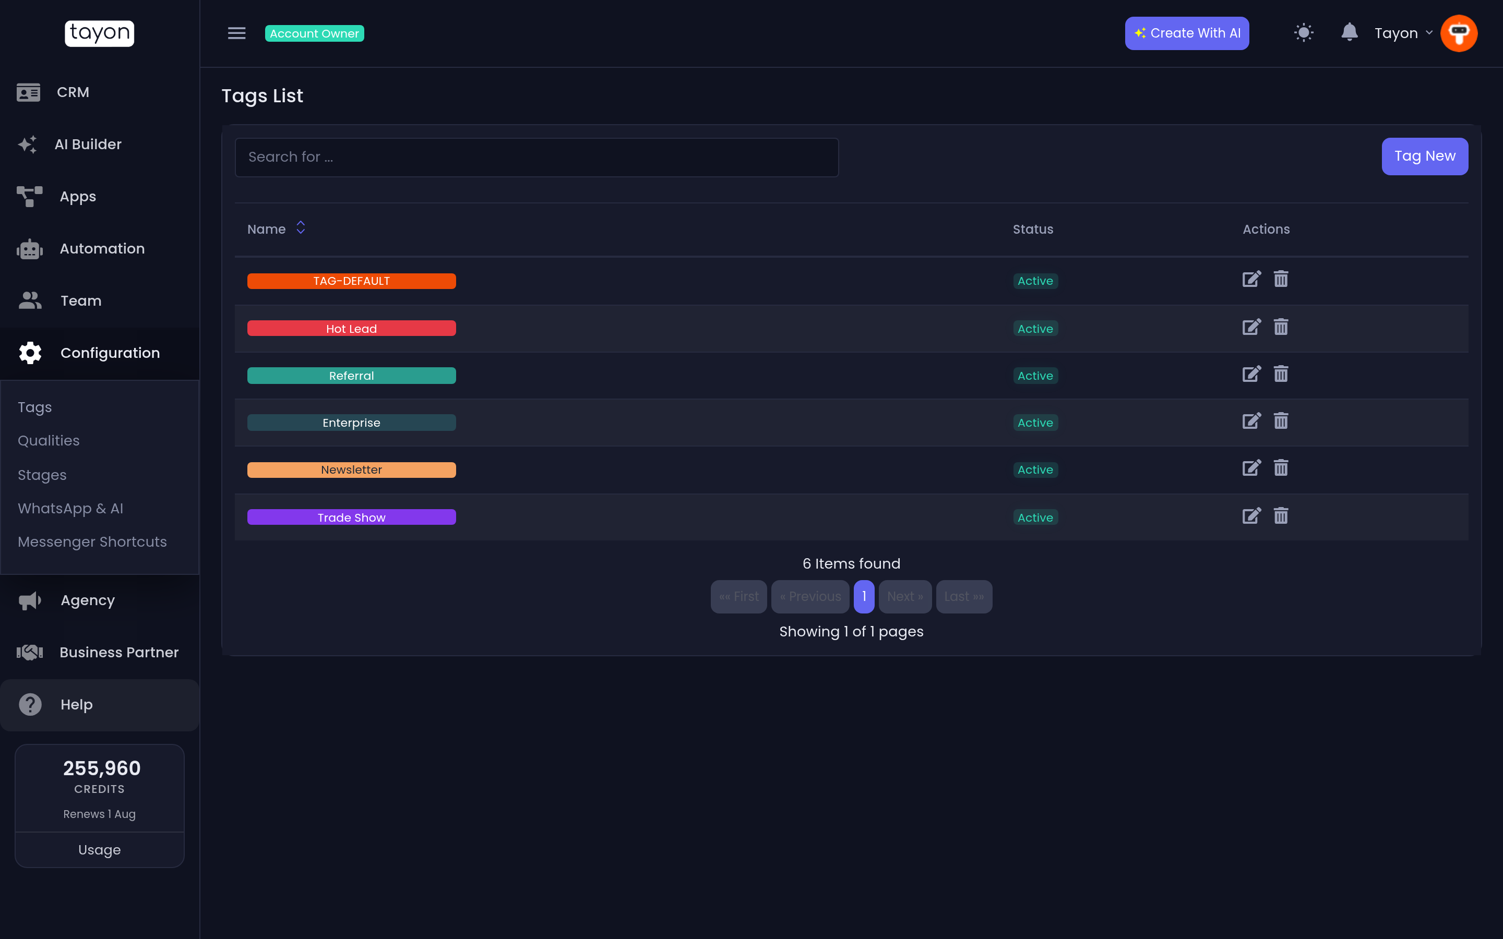Open the CRM menu
The height and width of the screenshot is (939, 1503).
[99, 92]
